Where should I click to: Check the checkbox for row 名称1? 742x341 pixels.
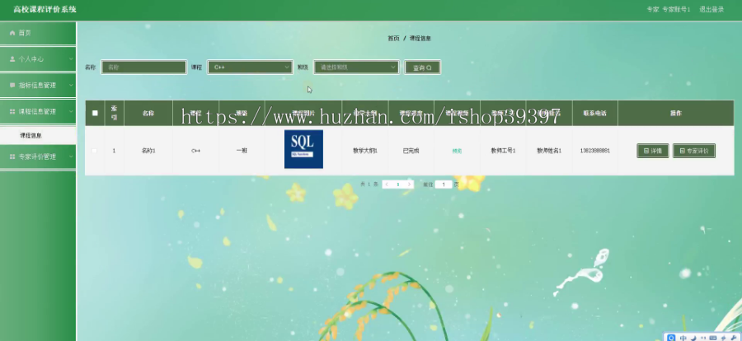click(95, 151)
